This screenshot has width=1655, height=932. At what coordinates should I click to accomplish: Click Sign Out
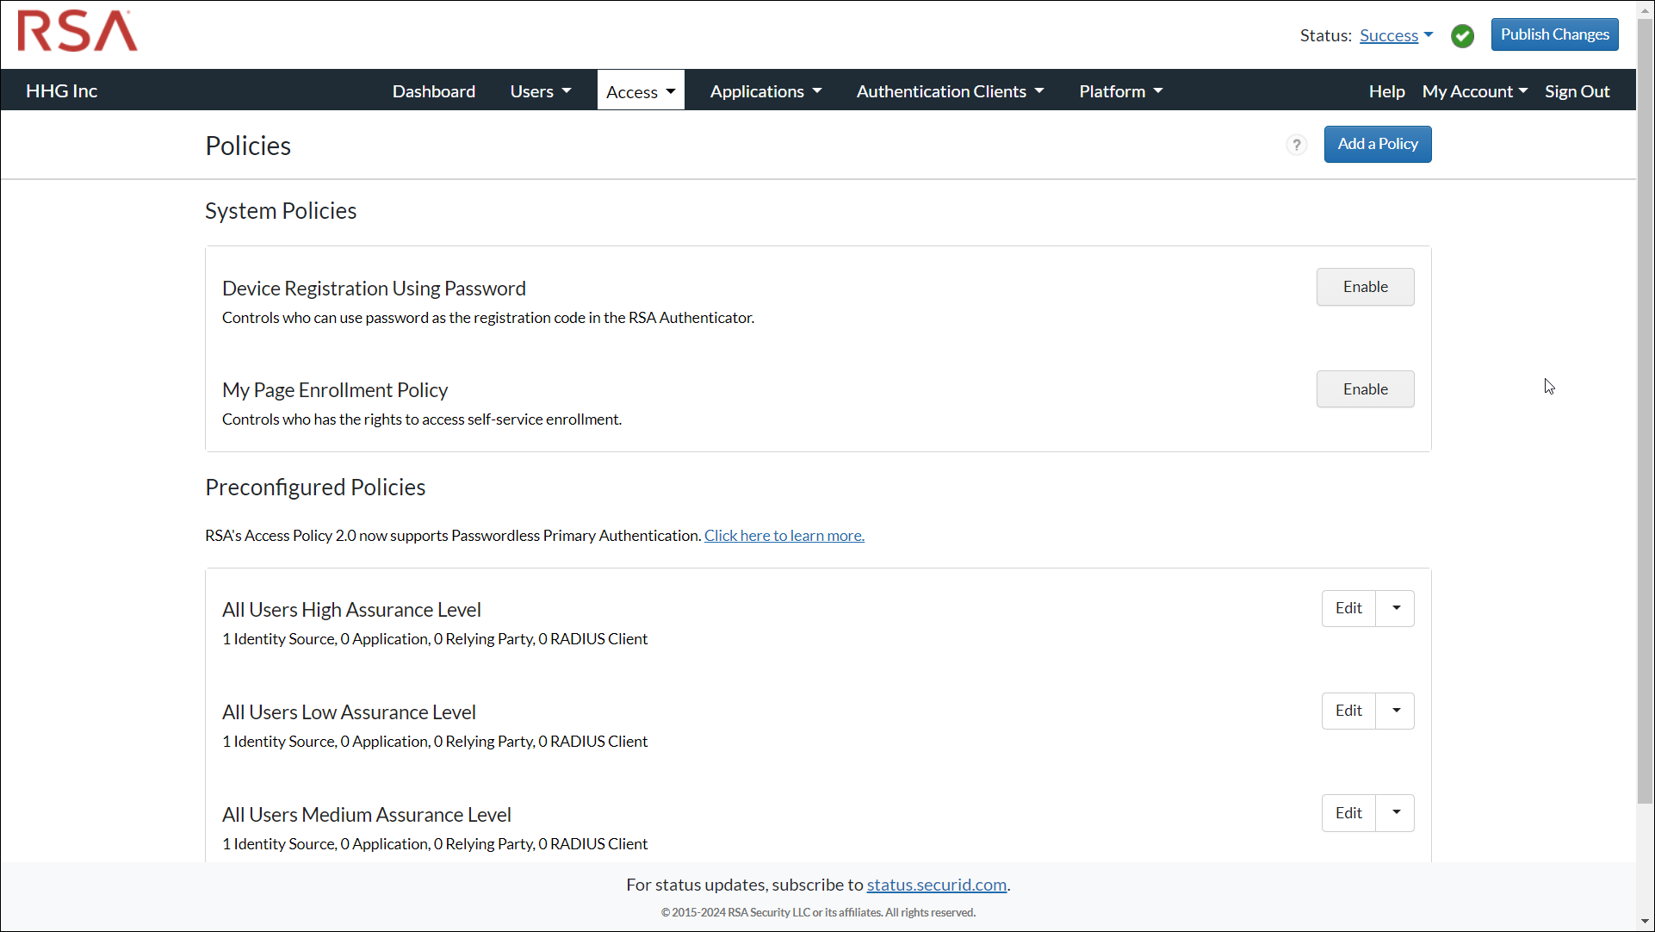[x=1577, y=90]
